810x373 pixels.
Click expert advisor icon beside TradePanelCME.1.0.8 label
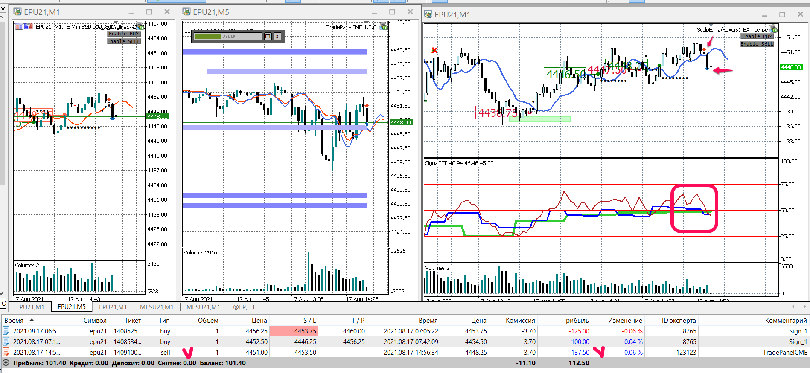pos(384,27)
